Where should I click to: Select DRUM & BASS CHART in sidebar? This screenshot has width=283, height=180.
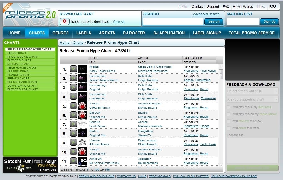tap(30, 82)
